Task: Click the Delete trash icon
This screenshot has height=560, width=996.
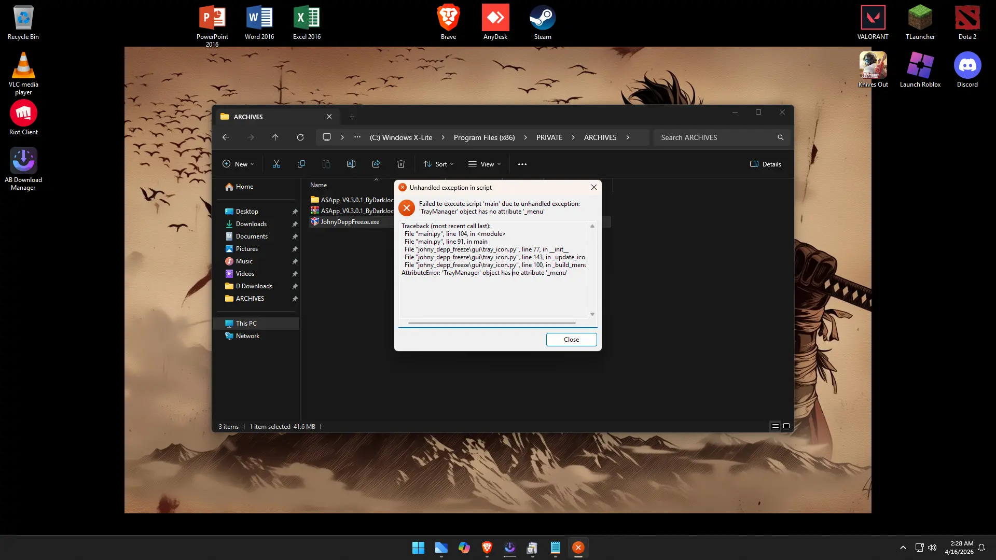Action: coord(401,164)
